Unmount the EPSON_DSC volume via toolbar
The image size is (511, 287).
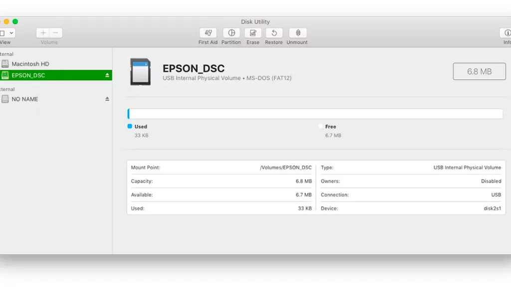click(x=297, y=33)
